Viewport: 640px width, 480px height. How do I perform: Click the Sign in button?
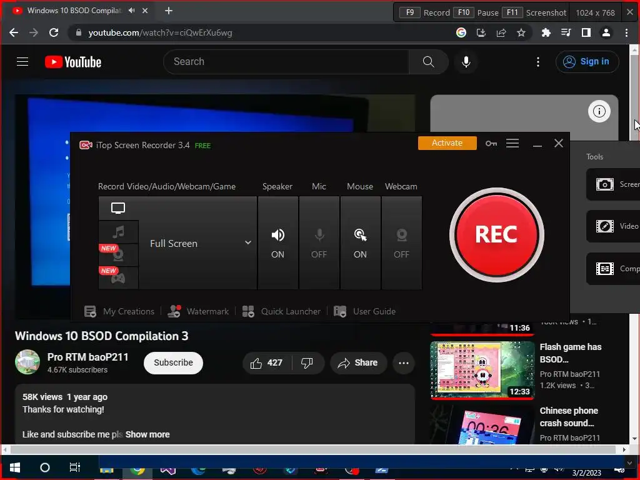[587, 62]
